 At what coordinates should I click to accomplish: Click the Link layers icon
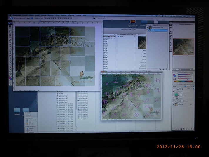pyautogui.click(x=176, y=129)
